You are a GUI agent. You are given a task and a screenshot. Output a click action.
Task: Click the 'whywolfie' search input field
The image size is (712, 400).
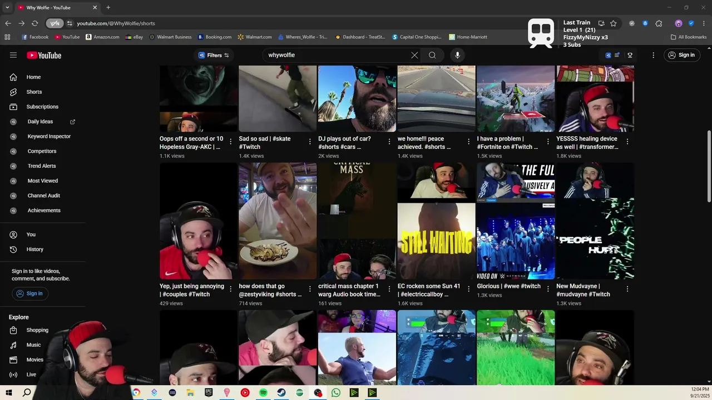coord(337,55)
